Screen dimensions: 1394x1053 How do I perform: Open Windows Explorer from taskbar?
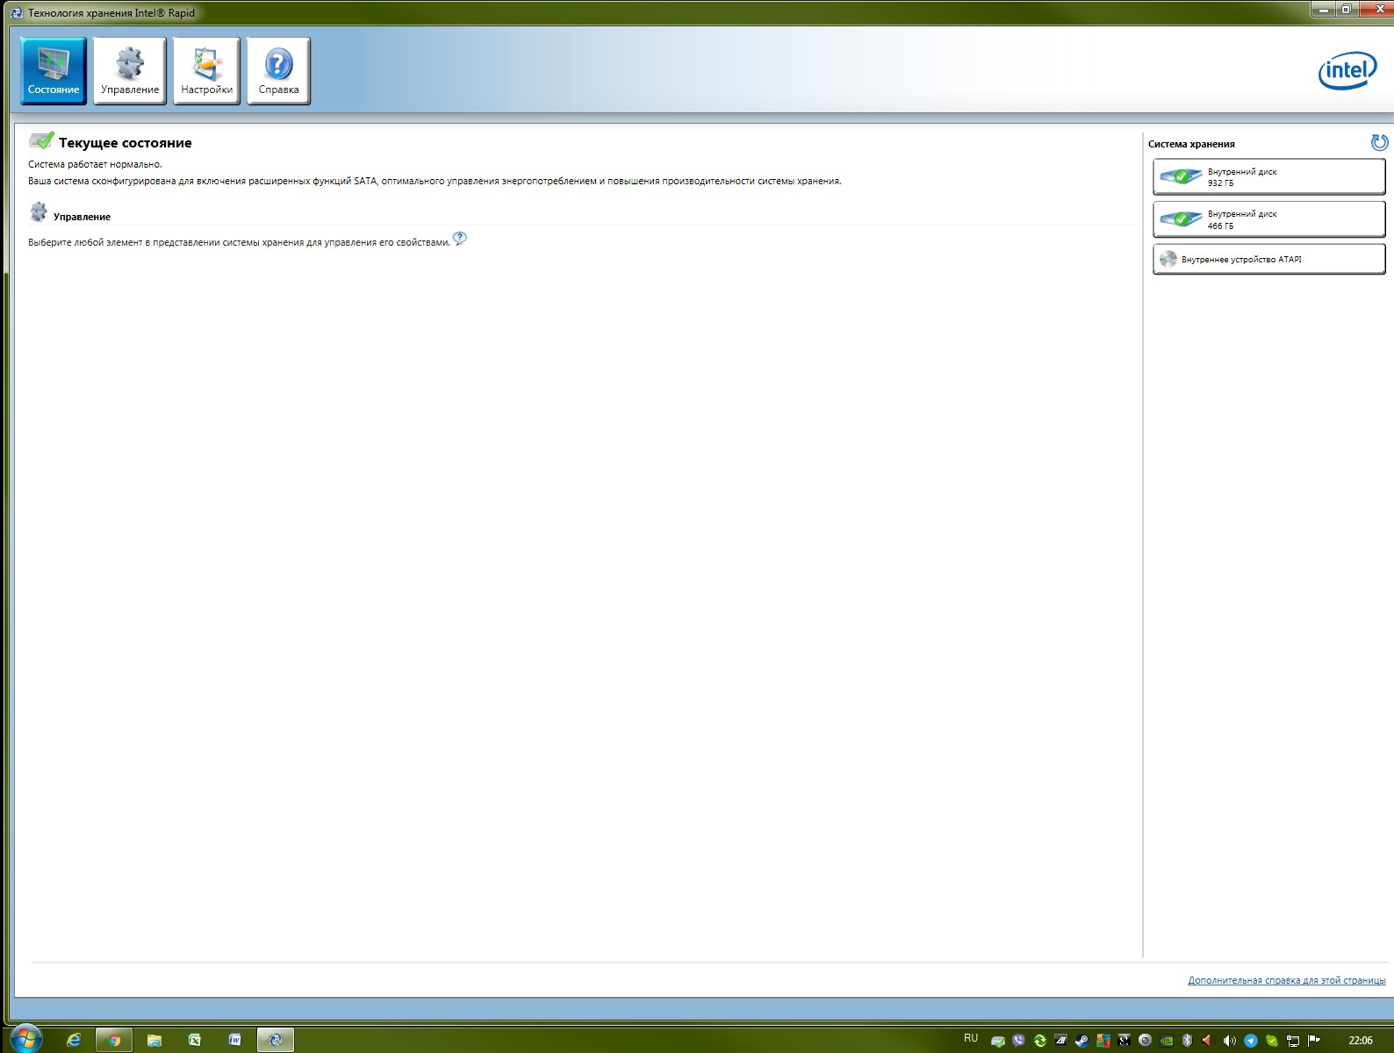click(154, 1040)
